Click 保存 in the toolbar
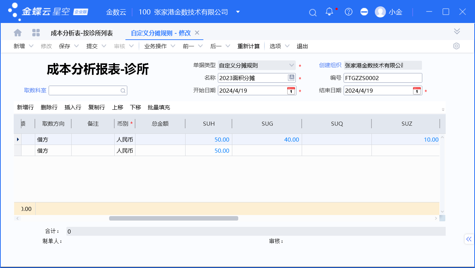The image size is (475, 268). tap(65, 46)
